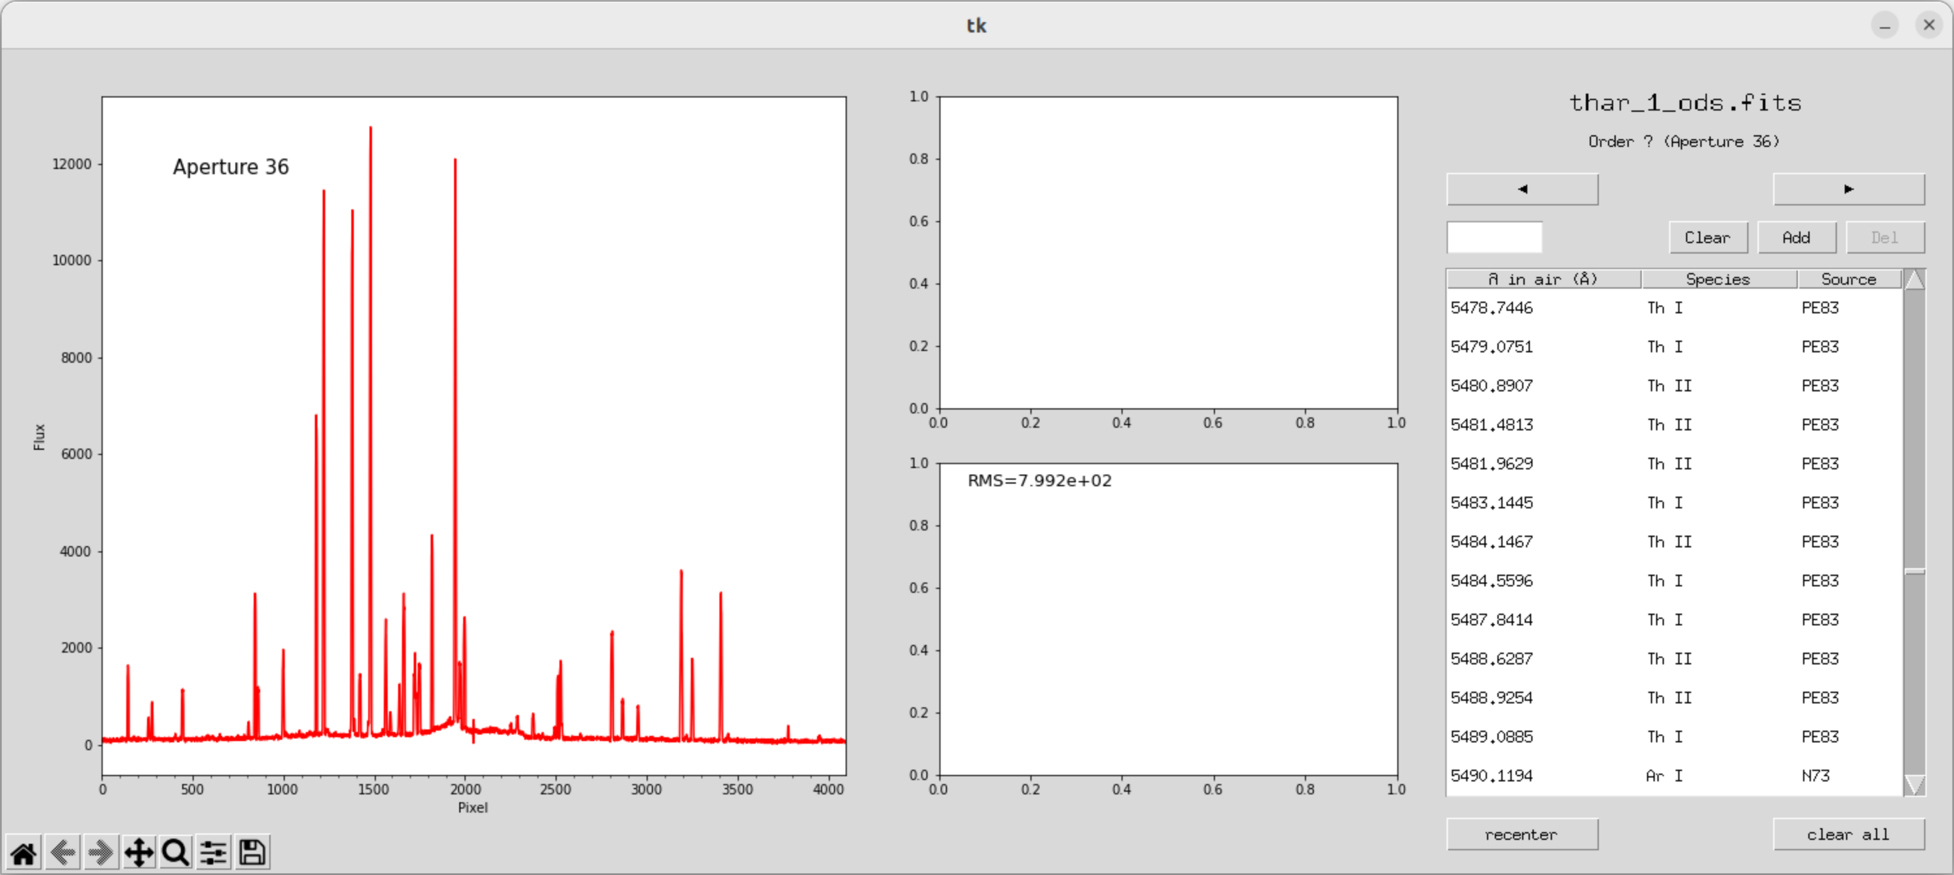The image size is (1954, 875).
Task: Click the recenter button
Action: 1521,834
